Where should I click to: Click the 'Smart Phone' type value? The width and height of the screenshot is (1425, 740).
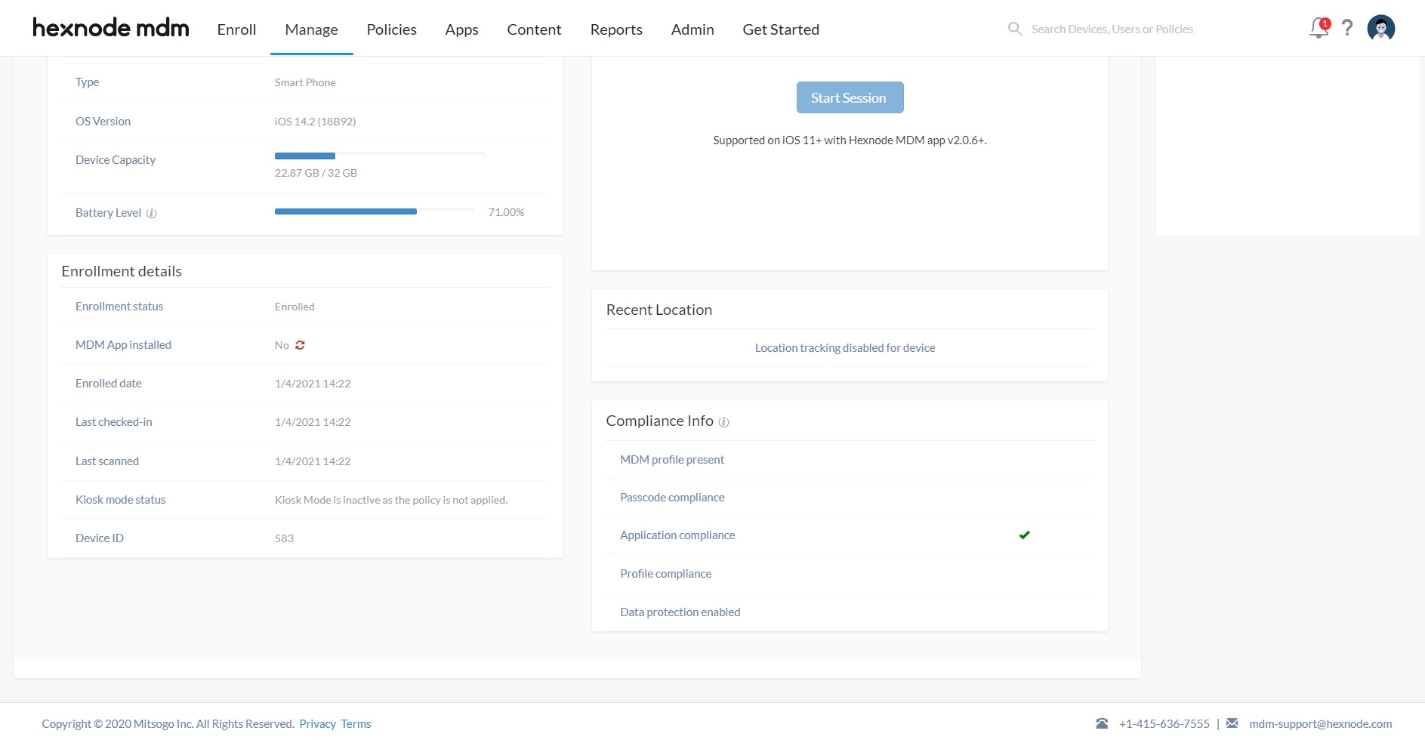pyautogui.click(x=305, y=82)
